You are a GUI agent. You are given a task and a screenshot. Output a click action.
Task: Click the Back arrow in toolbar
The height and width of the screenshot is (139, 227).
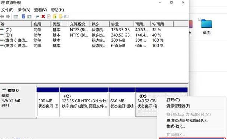point(2,16)
